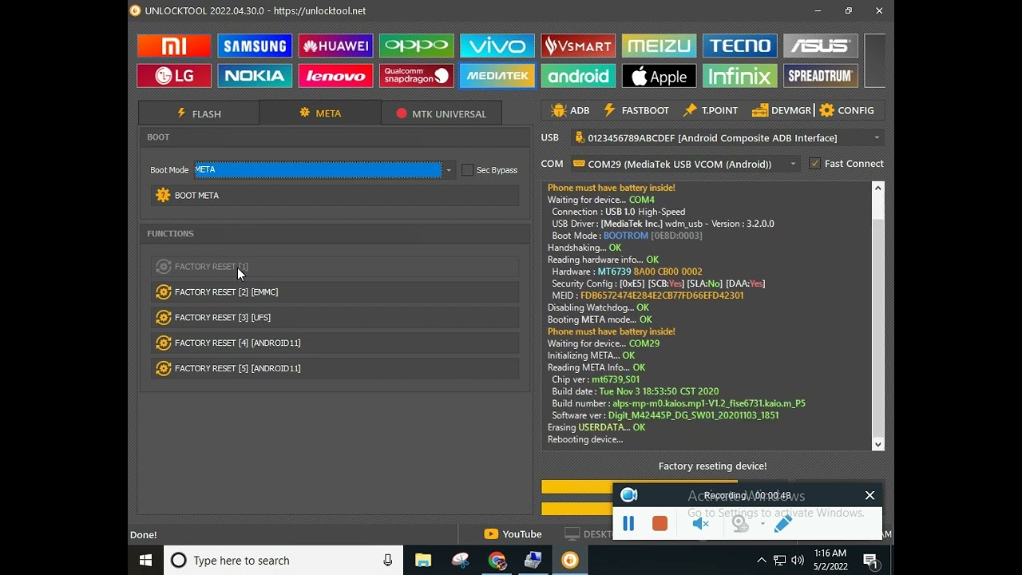Stop the screen recording

[x=660, y=524]
